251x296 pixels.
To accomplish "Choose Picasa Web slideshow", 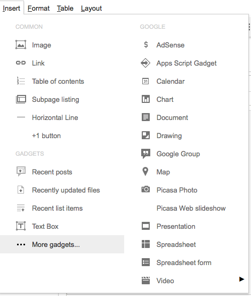I will pos(191,208).
